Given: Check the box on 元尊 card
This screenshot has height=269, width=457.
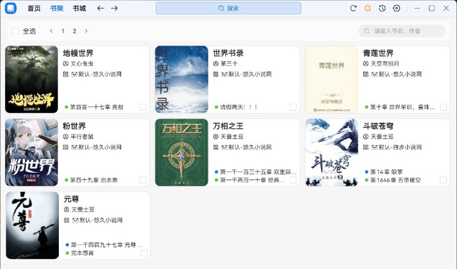Looking at the screenshot, I should (144, 253).
